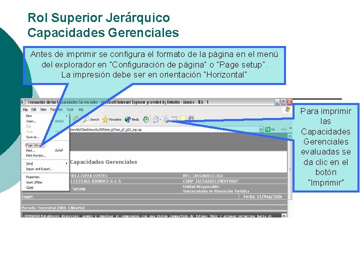Click the Windows flag logo in menu bar
This screenshot has width=360, height=270.
[287, 109]
